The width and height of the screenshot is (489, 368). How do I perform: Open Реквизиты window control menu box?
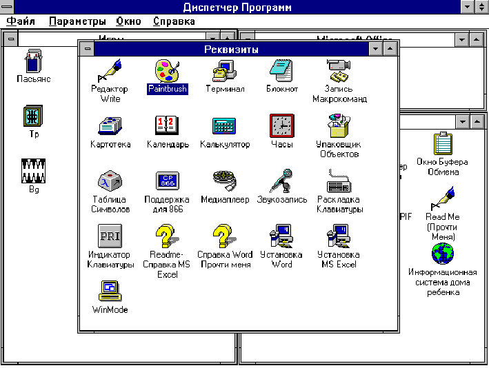click(88, 49)
